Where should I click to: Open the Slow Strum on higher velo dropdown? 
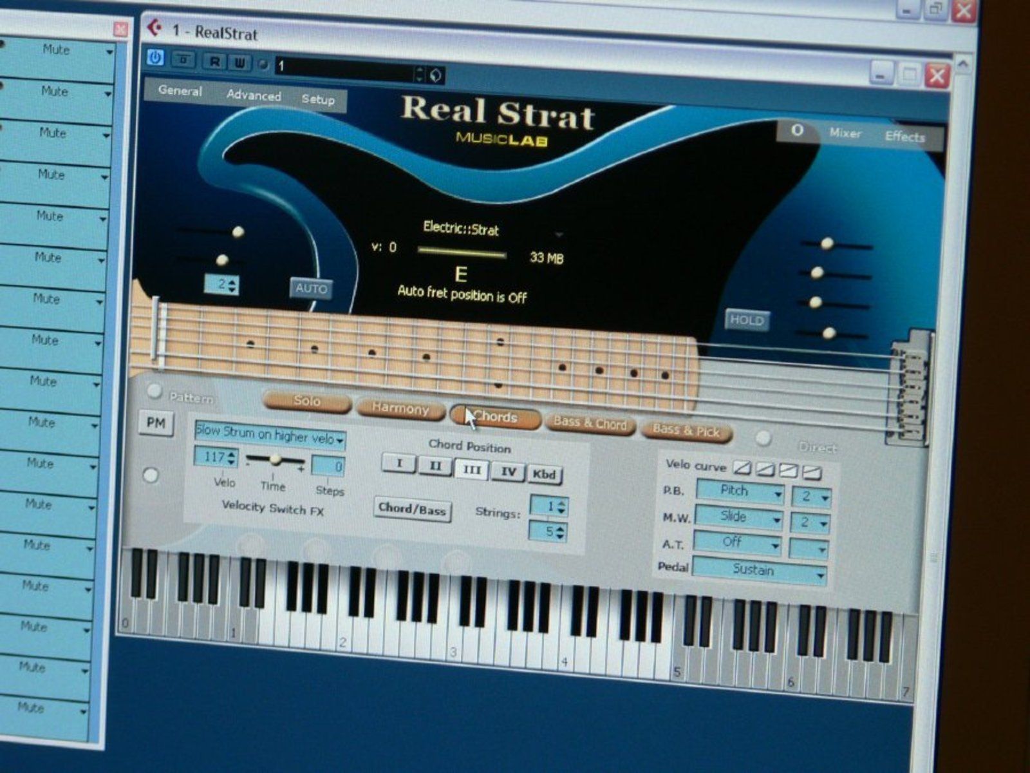coord(270,435)
